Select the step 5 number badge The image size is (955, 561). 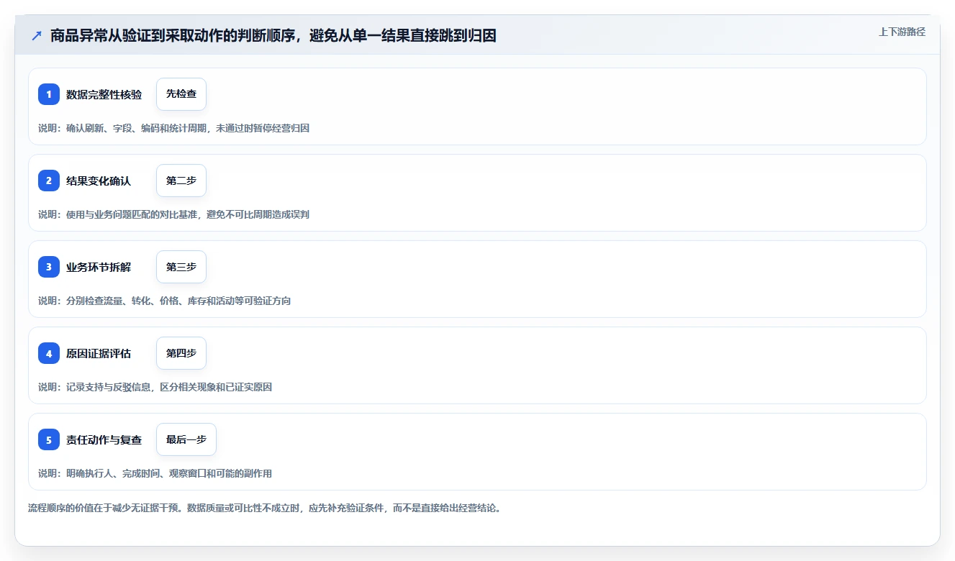tap(49, 439)
